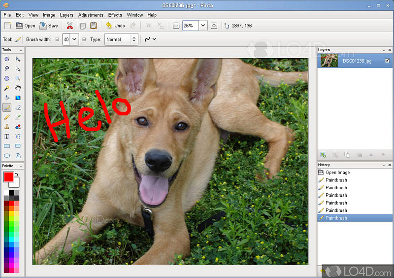The height and width of the screenshot is (278, 394).
Task: Pick the Pencil tool
Action: click(x=7, y=117)
